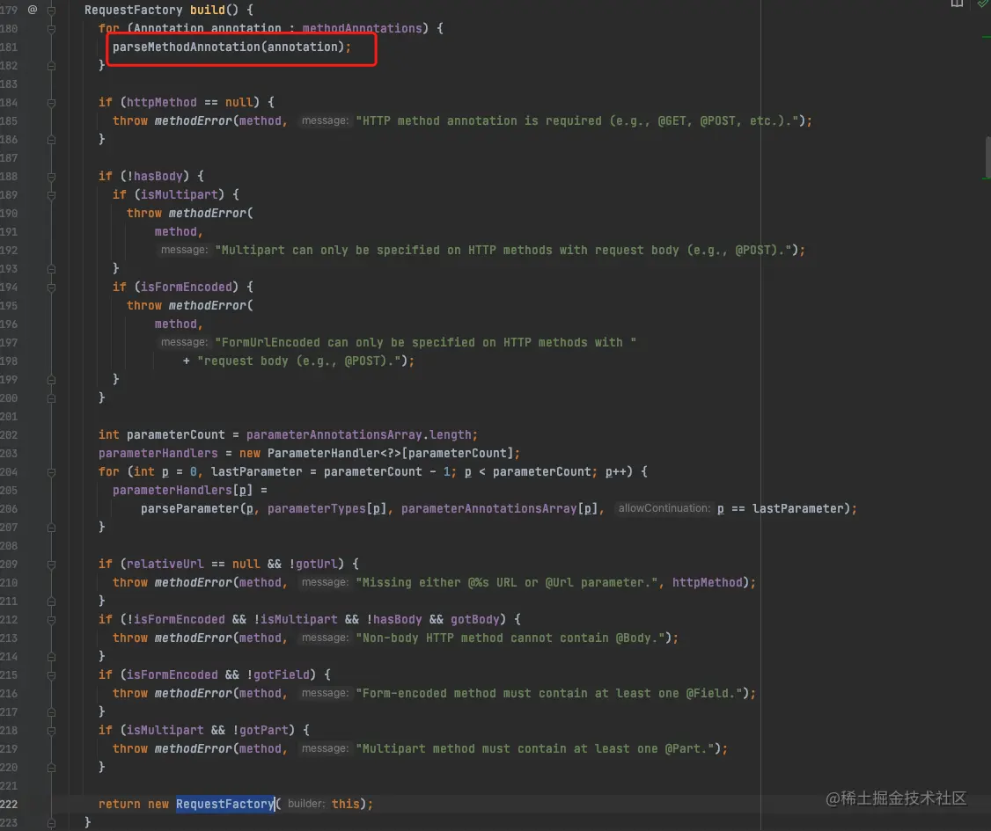Click gotField on line 215
The height and width of the screenshot is (831, 991).
coord(282,675)
